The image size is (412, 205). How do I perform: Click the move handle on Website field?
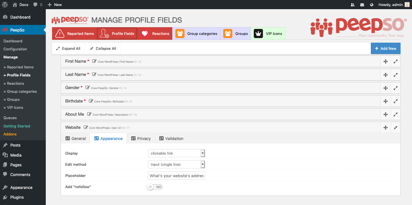[385, 128]
